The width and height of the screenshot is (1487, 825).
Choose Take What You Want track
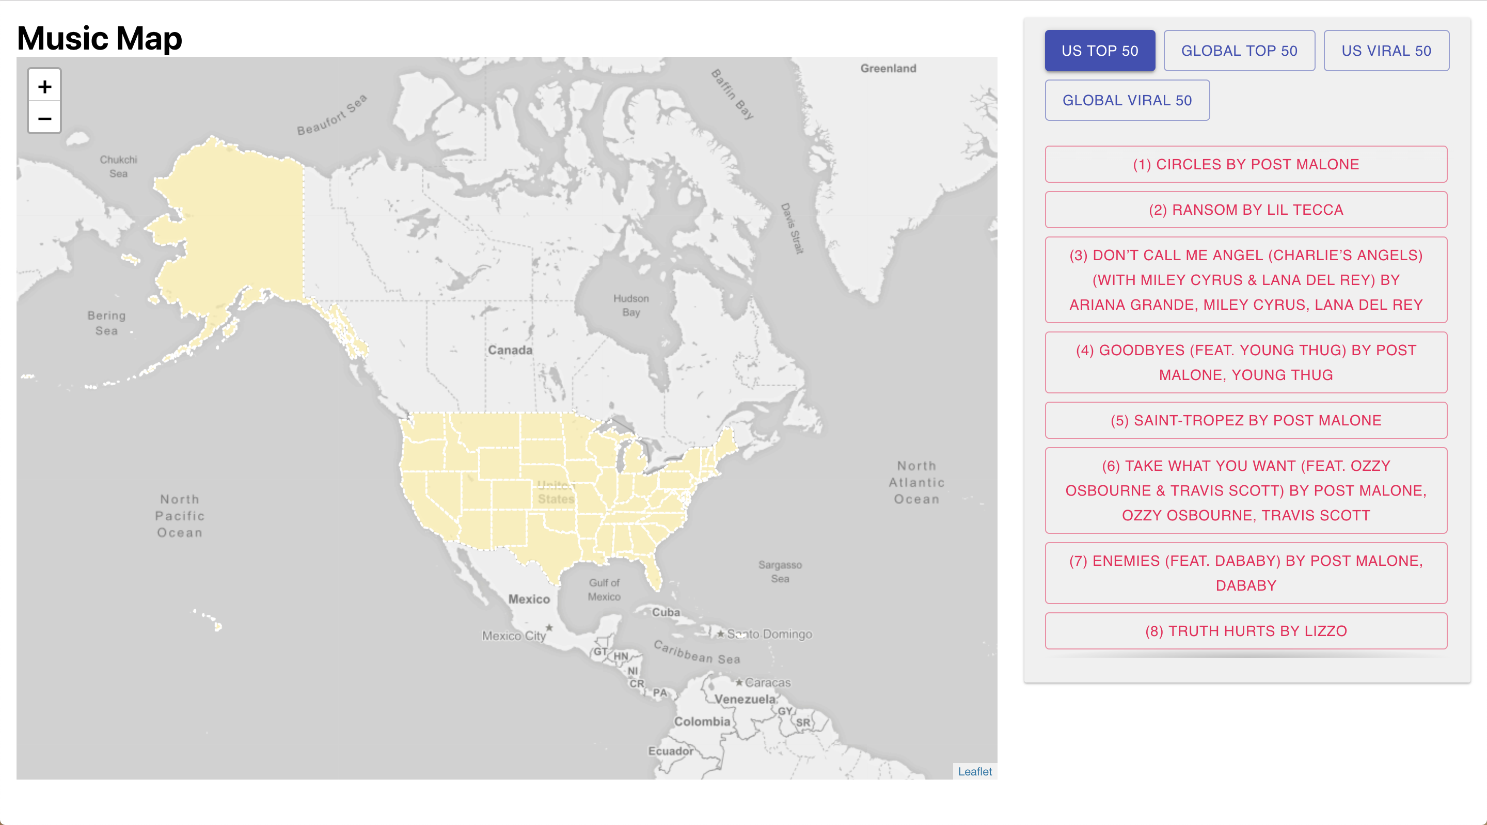(1246, 491)
